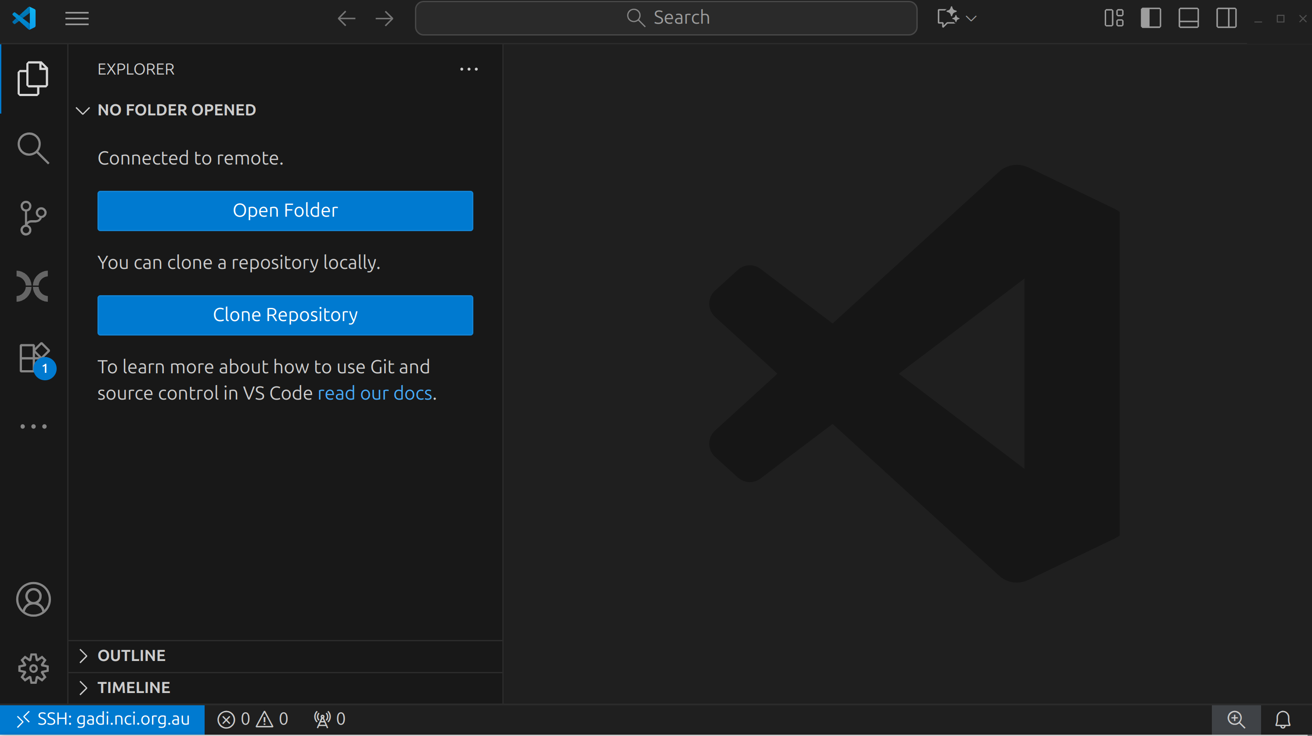
Task: Click the SSH gadi.nci.org.au remote indicator
Action: click(102, 719)
